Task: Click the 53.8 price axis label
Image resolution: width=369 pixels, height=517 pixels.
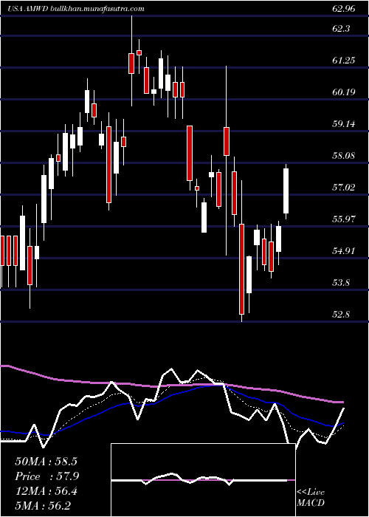Action: [341, 283]
